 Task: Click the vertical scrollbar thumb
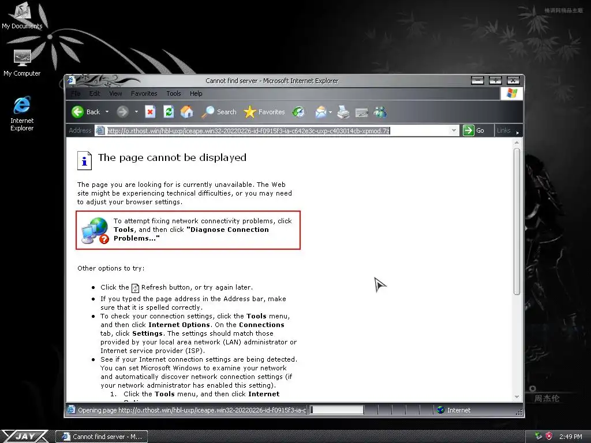[x=517, y=221]
